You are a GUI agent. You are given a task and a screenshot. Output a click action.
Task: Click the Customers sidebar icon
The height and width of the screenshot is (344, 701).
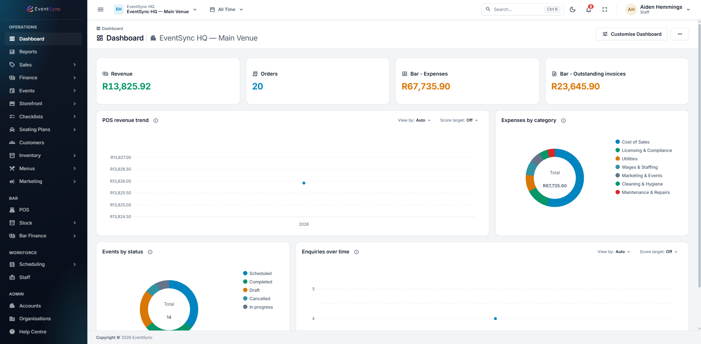click(x=12, y=142)
